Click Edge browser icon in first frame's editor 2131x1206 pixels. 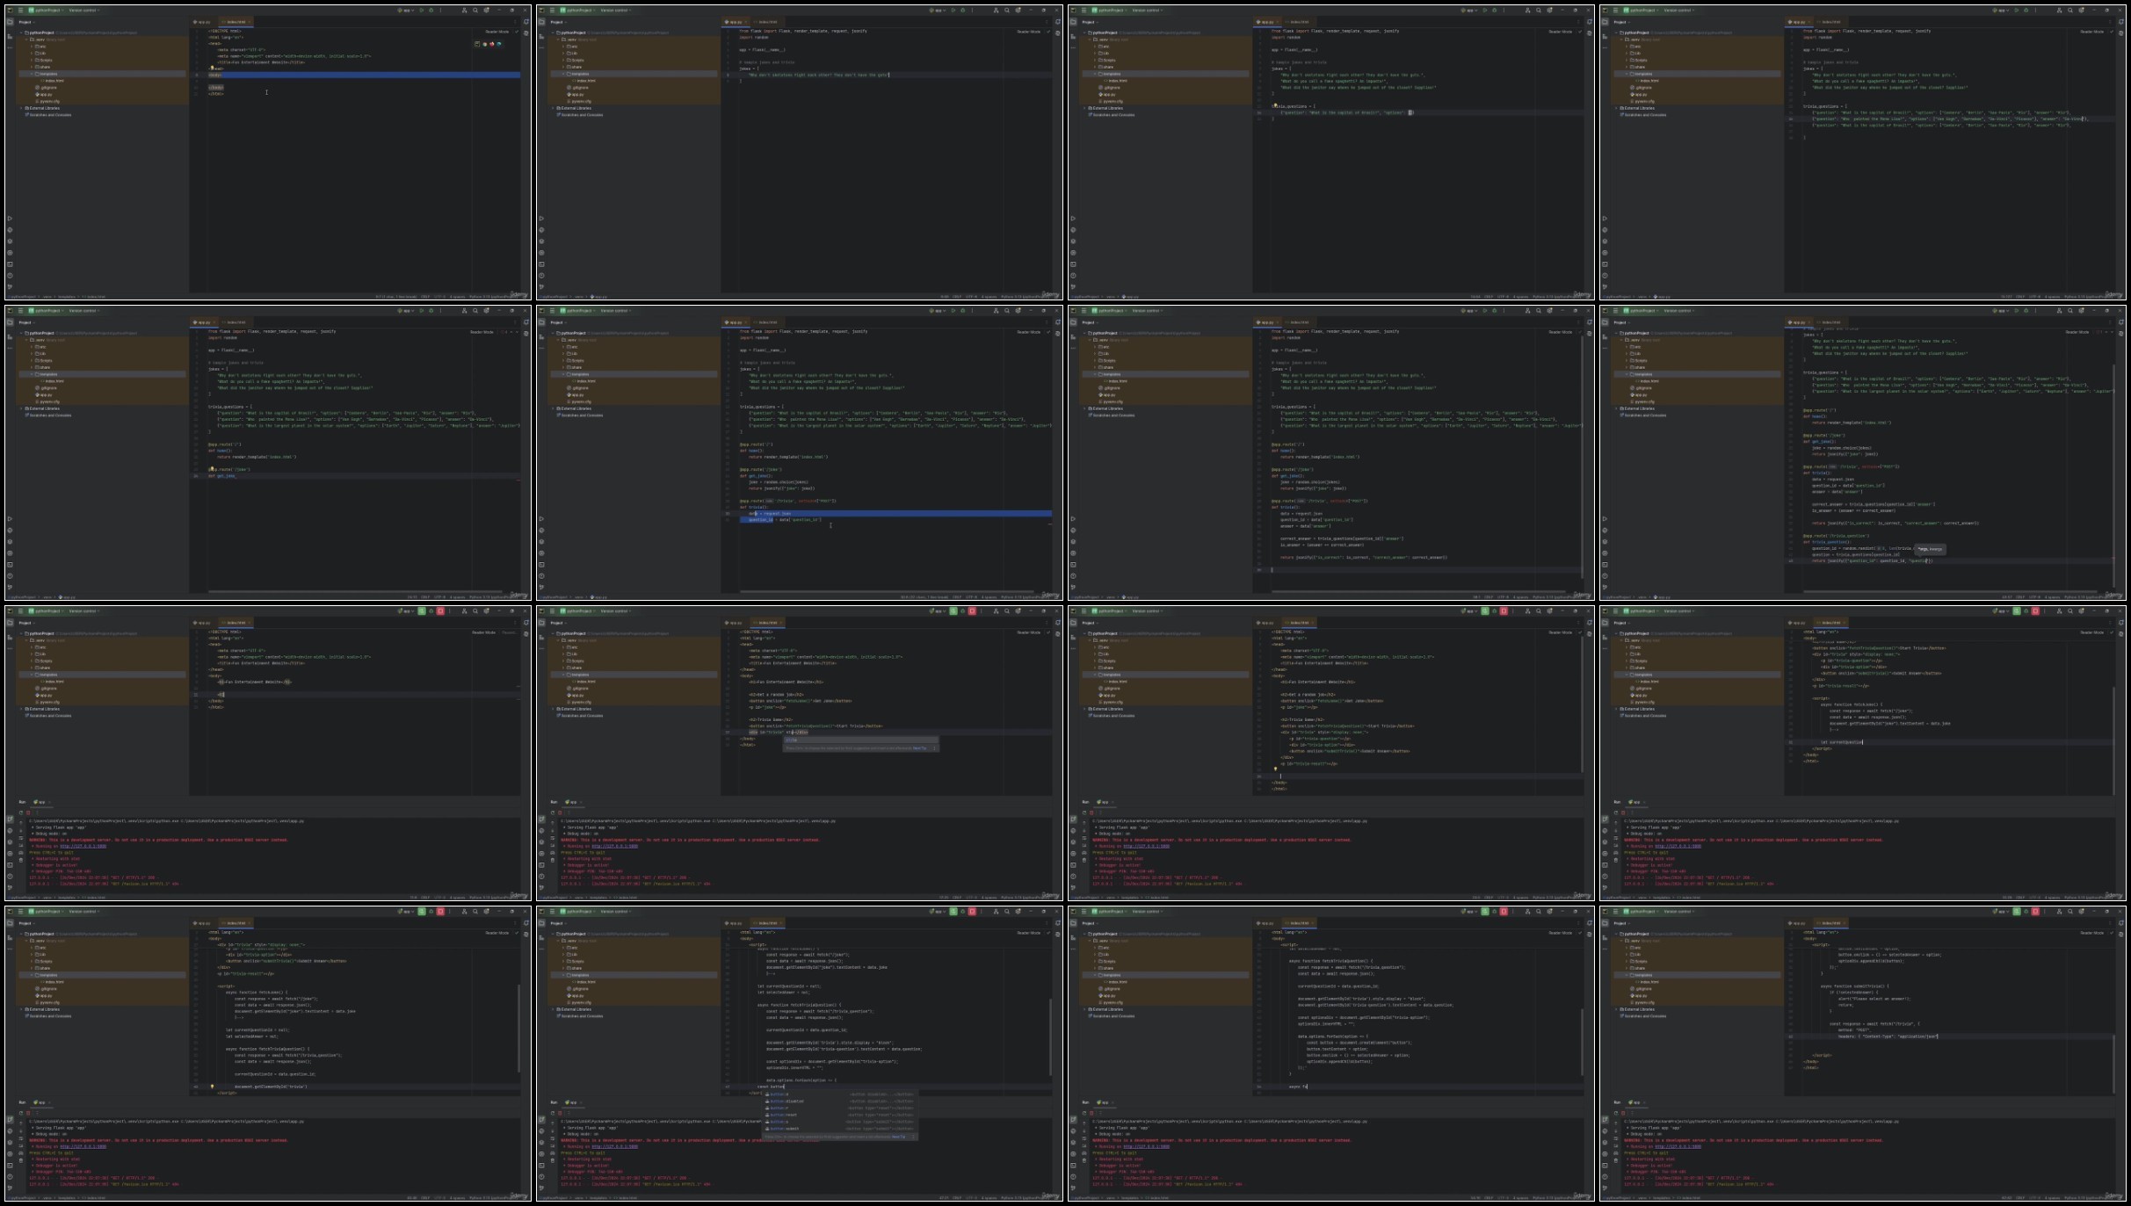pyautogui.click(x=499, y=44)
